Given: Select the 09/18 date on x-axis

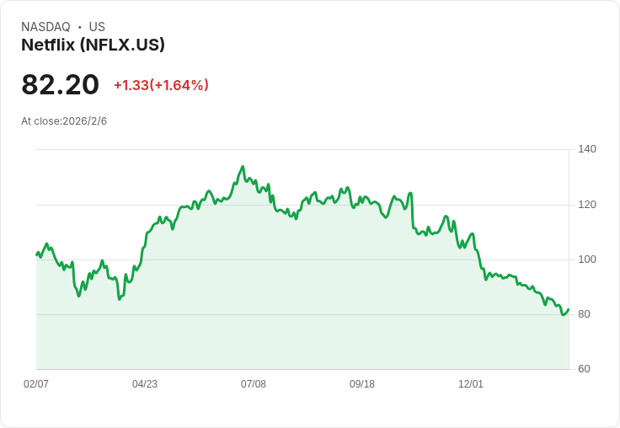Looking at the screenshot, I should click(x=361, y=383).
